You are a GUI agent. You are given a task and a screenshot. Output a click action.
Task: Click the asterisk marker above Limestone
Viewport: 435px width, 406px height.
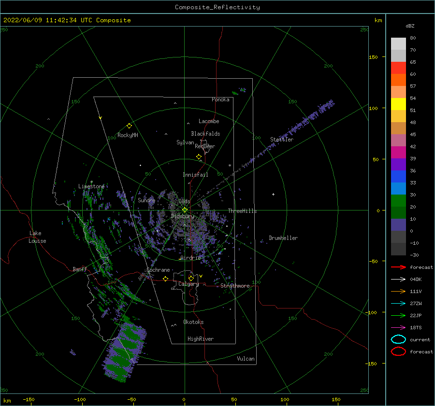tap(91, 182)
